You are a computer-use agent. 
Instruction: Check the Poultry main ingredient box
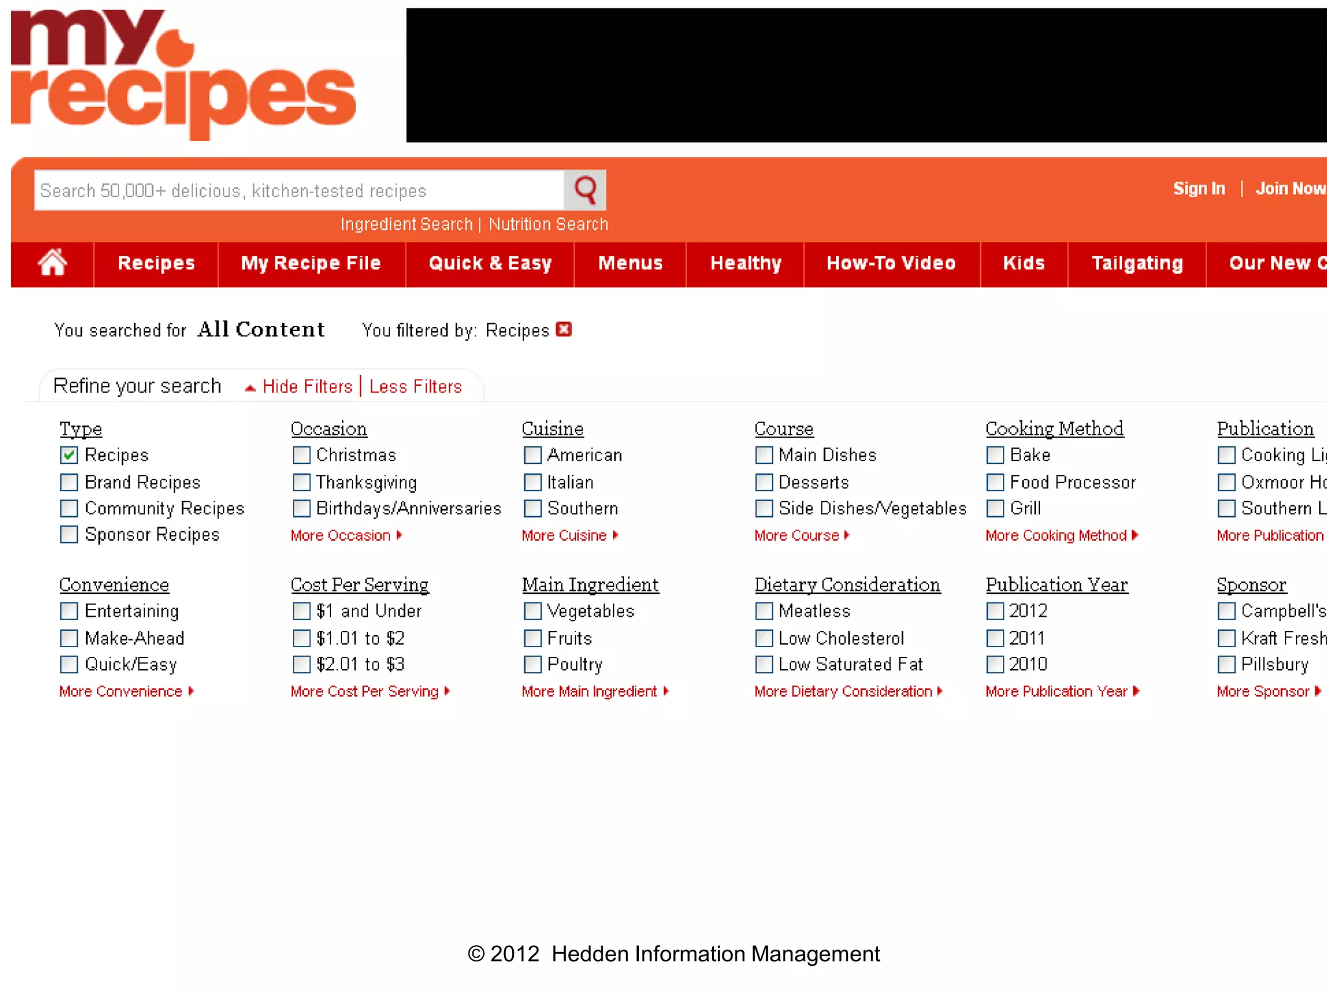533,665
